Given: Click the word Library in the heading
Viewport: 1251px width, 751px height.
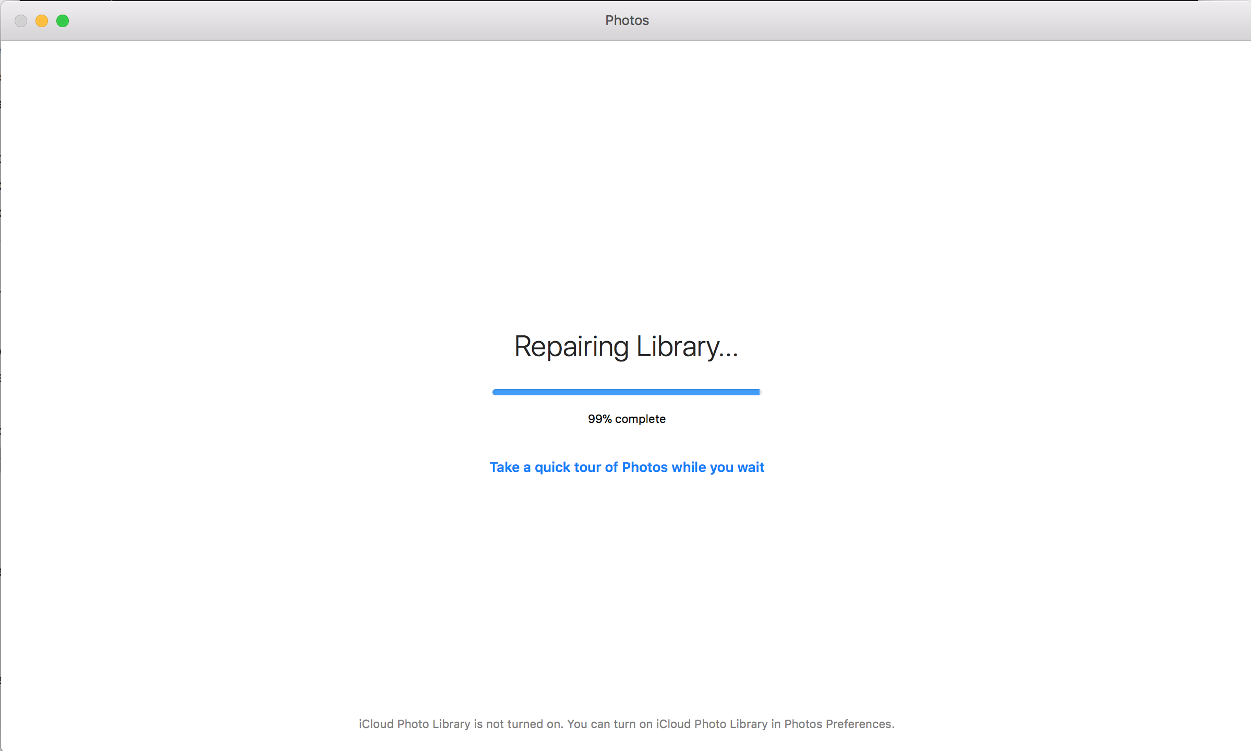Looking at the screenshot, I should tap(678, 347).
